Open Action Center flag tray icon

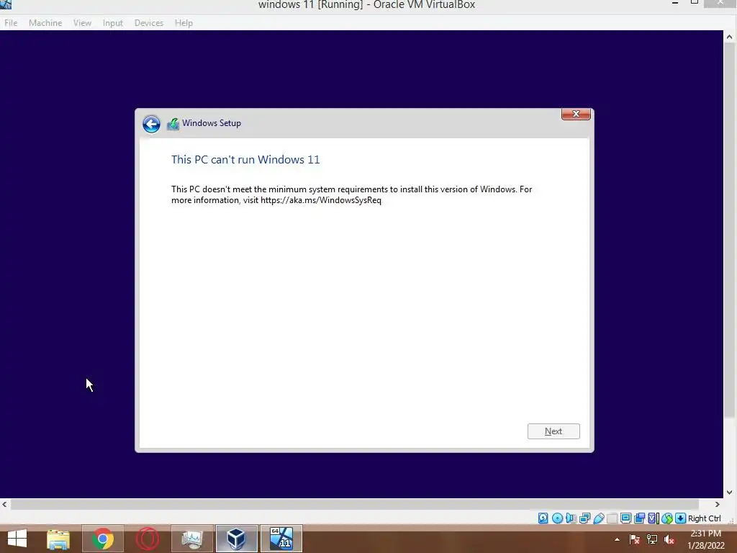(635, 539)
